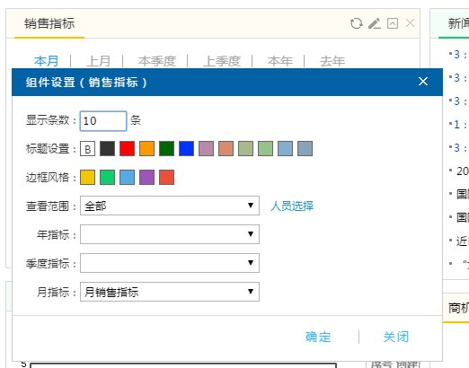Click the 关闭 button in dialog footer
The width and height of the screenshot is (469, 368).
click(396, 337)
